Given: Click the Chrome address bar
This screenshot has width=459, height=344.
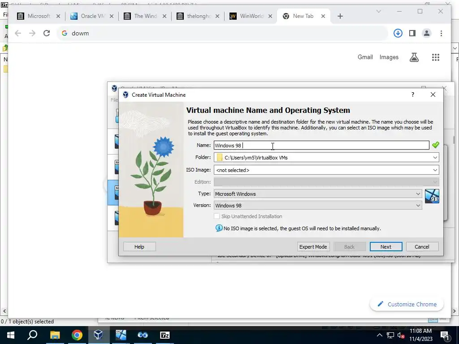Looking at the screenshot, I should click(x=222, y=33).
